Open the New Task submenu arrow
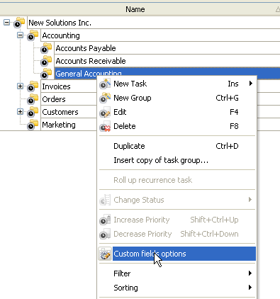This screenshot has height=299, width=280. 251,84
